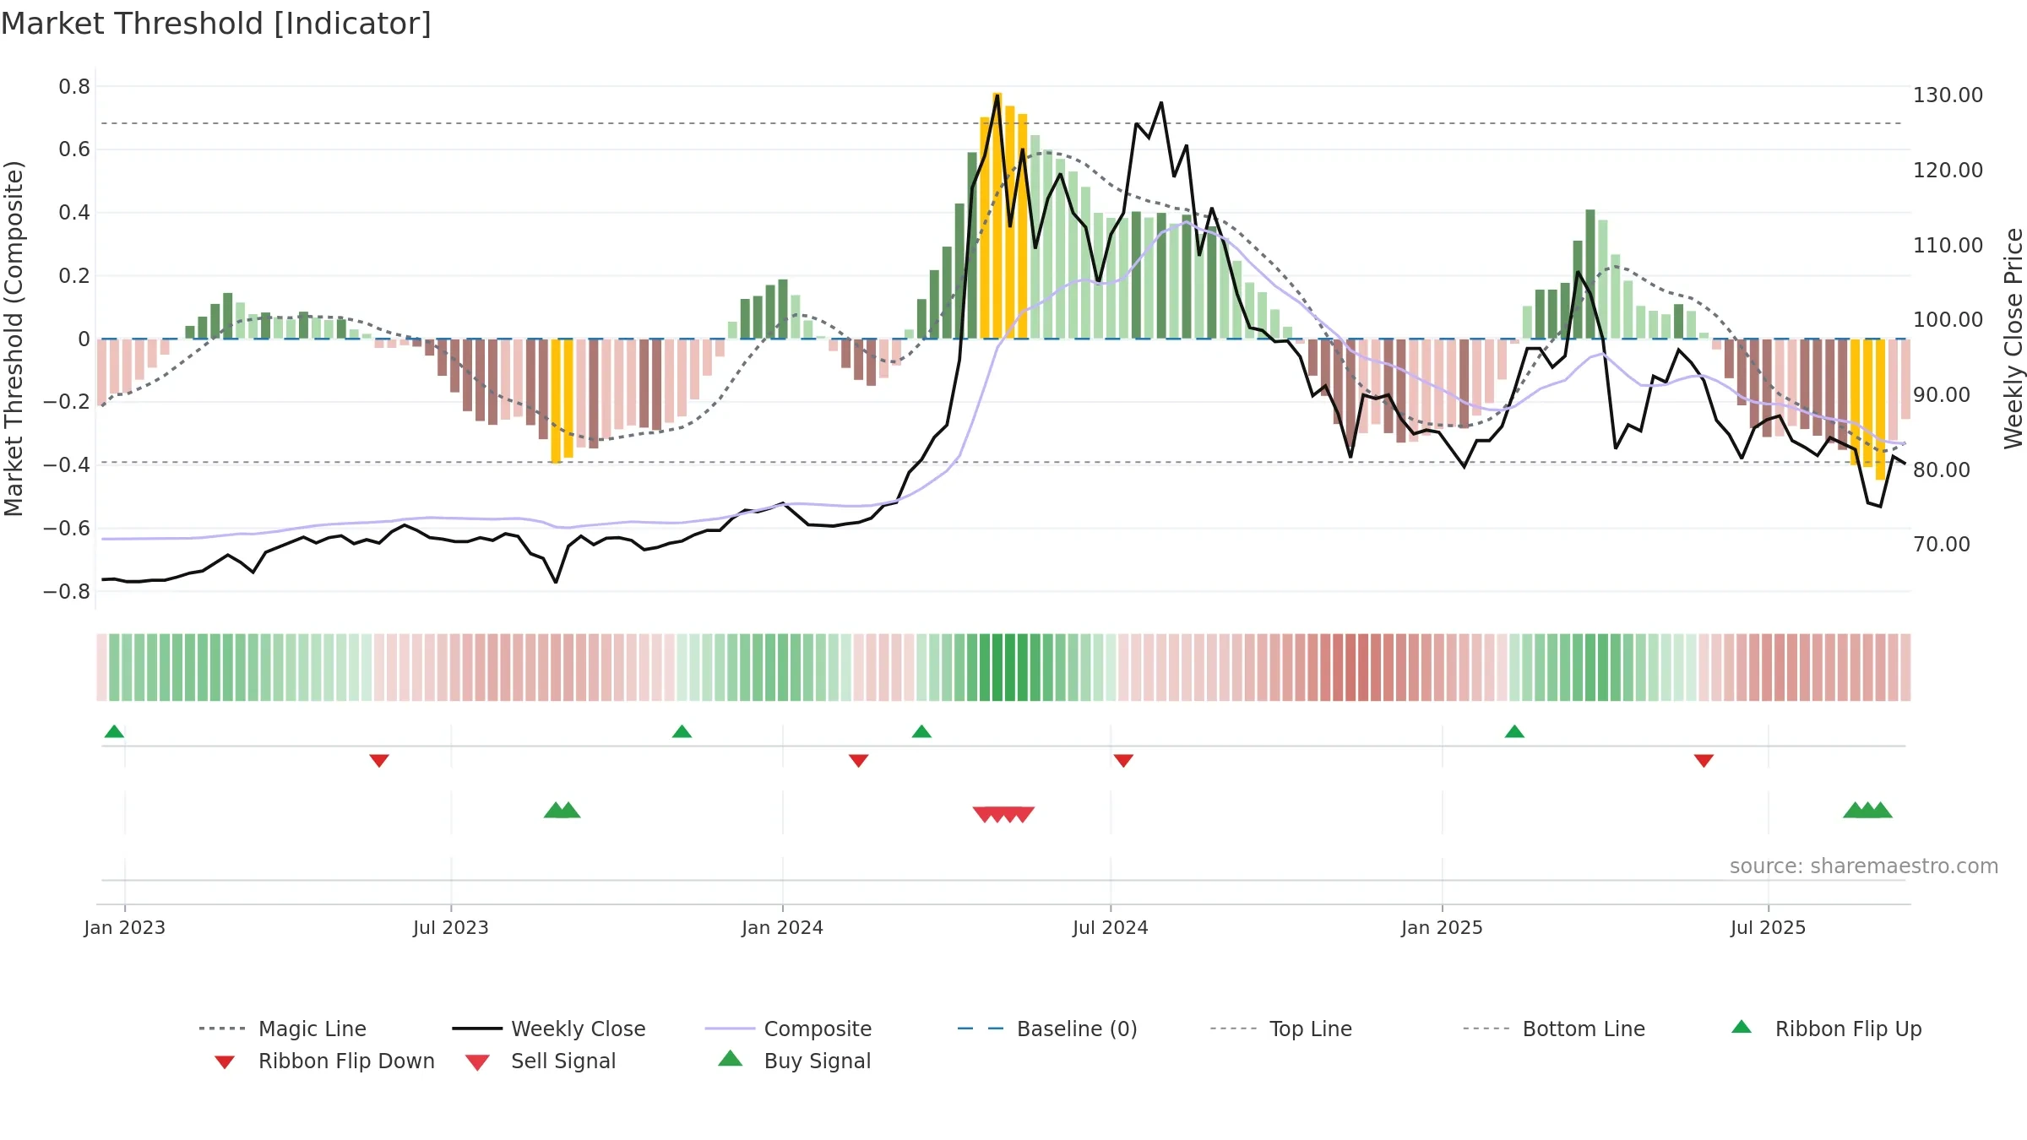Click the 130.00 right axis price label
This screenshot has width=2027, height=1140.
[x=1948, y=95]
